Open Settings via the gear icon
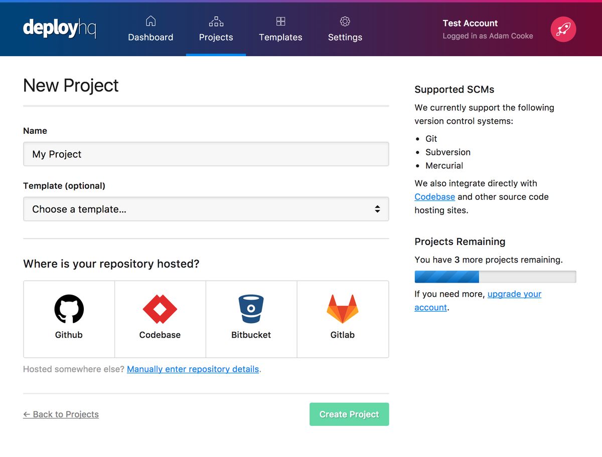Viewport: 602px width, 457px height. tap(345, 22)
